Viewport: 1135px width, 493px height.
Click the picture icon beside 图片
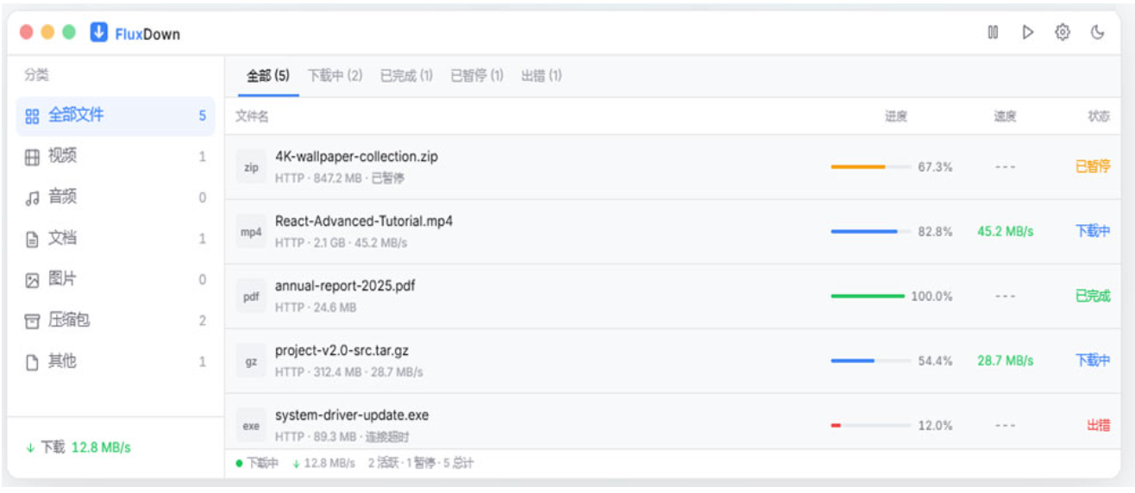(32, 280)
